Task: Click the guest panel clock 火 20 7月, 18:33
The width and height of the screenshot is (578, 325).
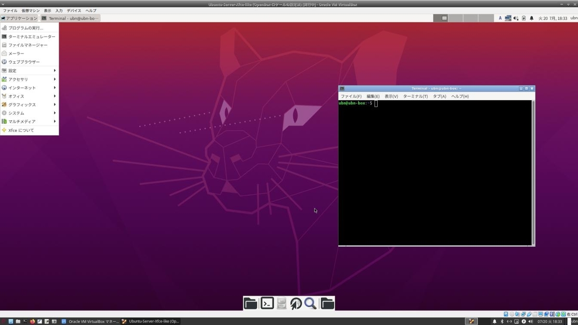Action: click(x=552, y=18)
